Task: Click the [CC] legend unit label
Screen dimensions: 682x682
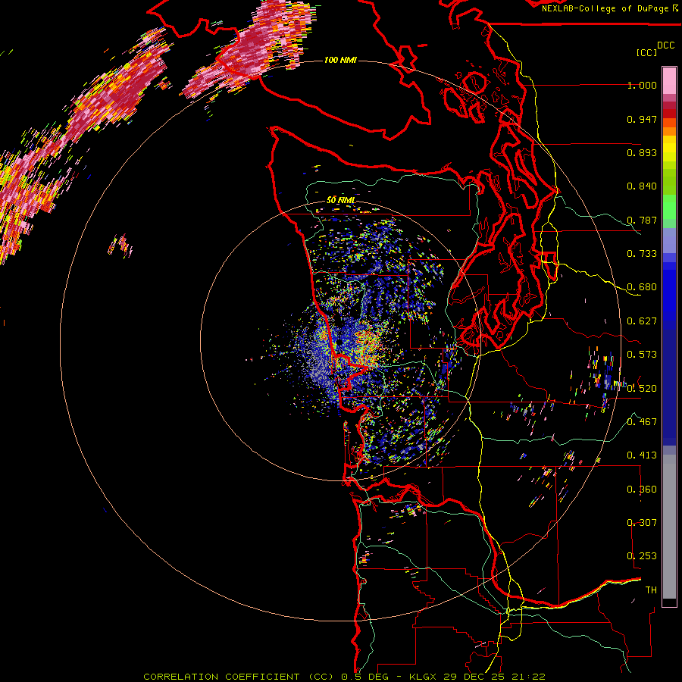Action: point(646,52)
